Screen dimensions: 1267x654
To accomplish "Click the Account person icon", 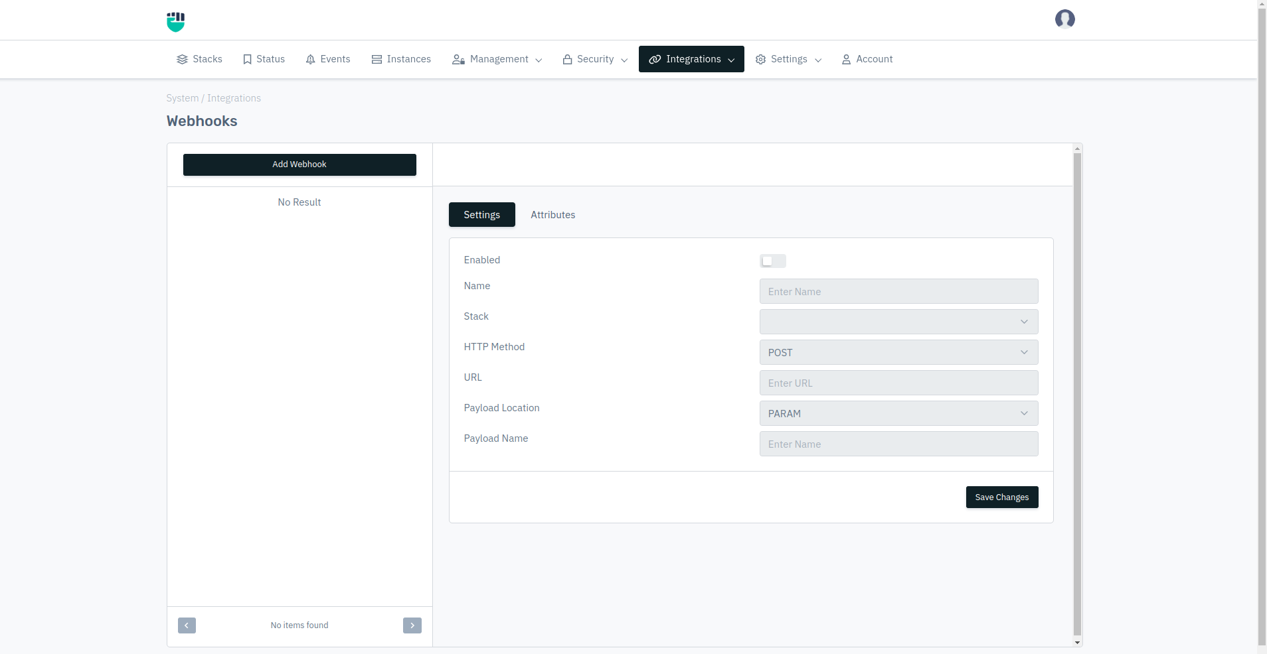I will 846,60.
